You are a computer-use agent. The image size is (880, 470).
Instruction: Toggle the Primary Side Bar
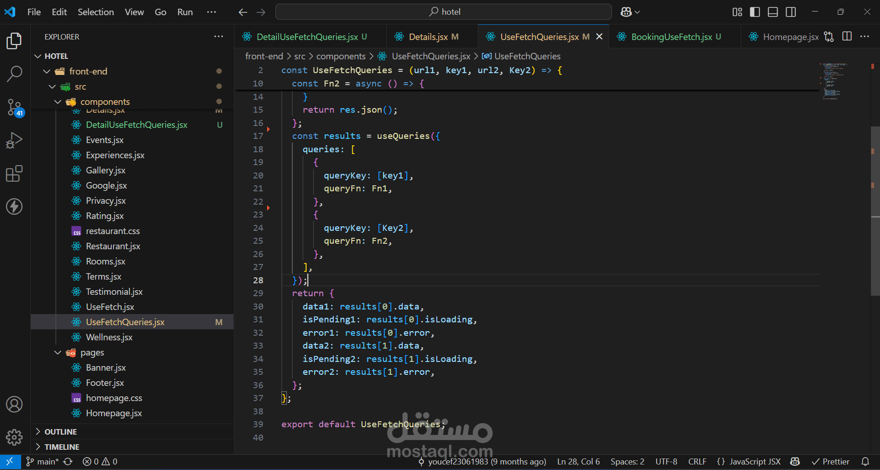click(x=755, y=12)
